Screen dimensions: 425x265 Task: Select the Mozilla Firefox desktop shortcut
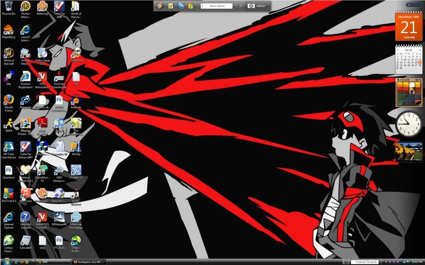point(9,103)
